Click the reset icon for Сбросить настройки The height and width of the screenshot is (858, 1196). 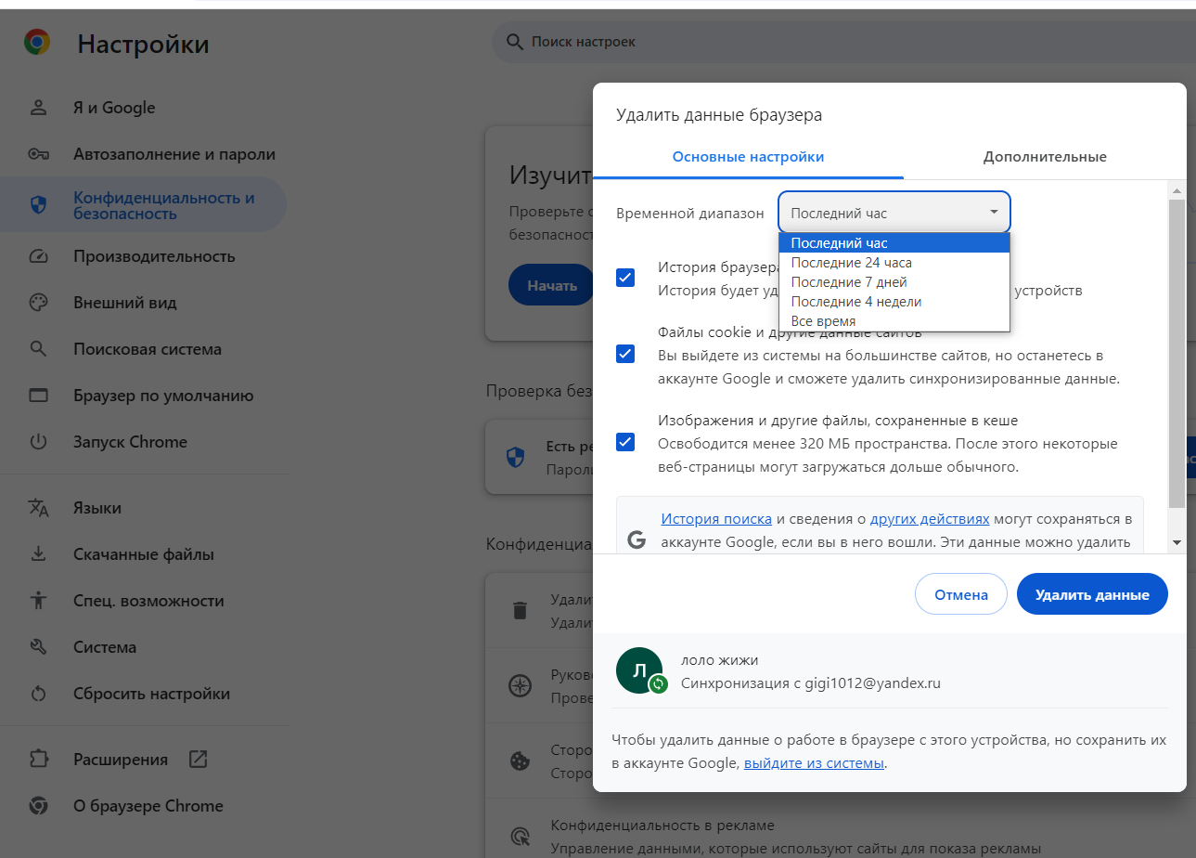[38, 694]
